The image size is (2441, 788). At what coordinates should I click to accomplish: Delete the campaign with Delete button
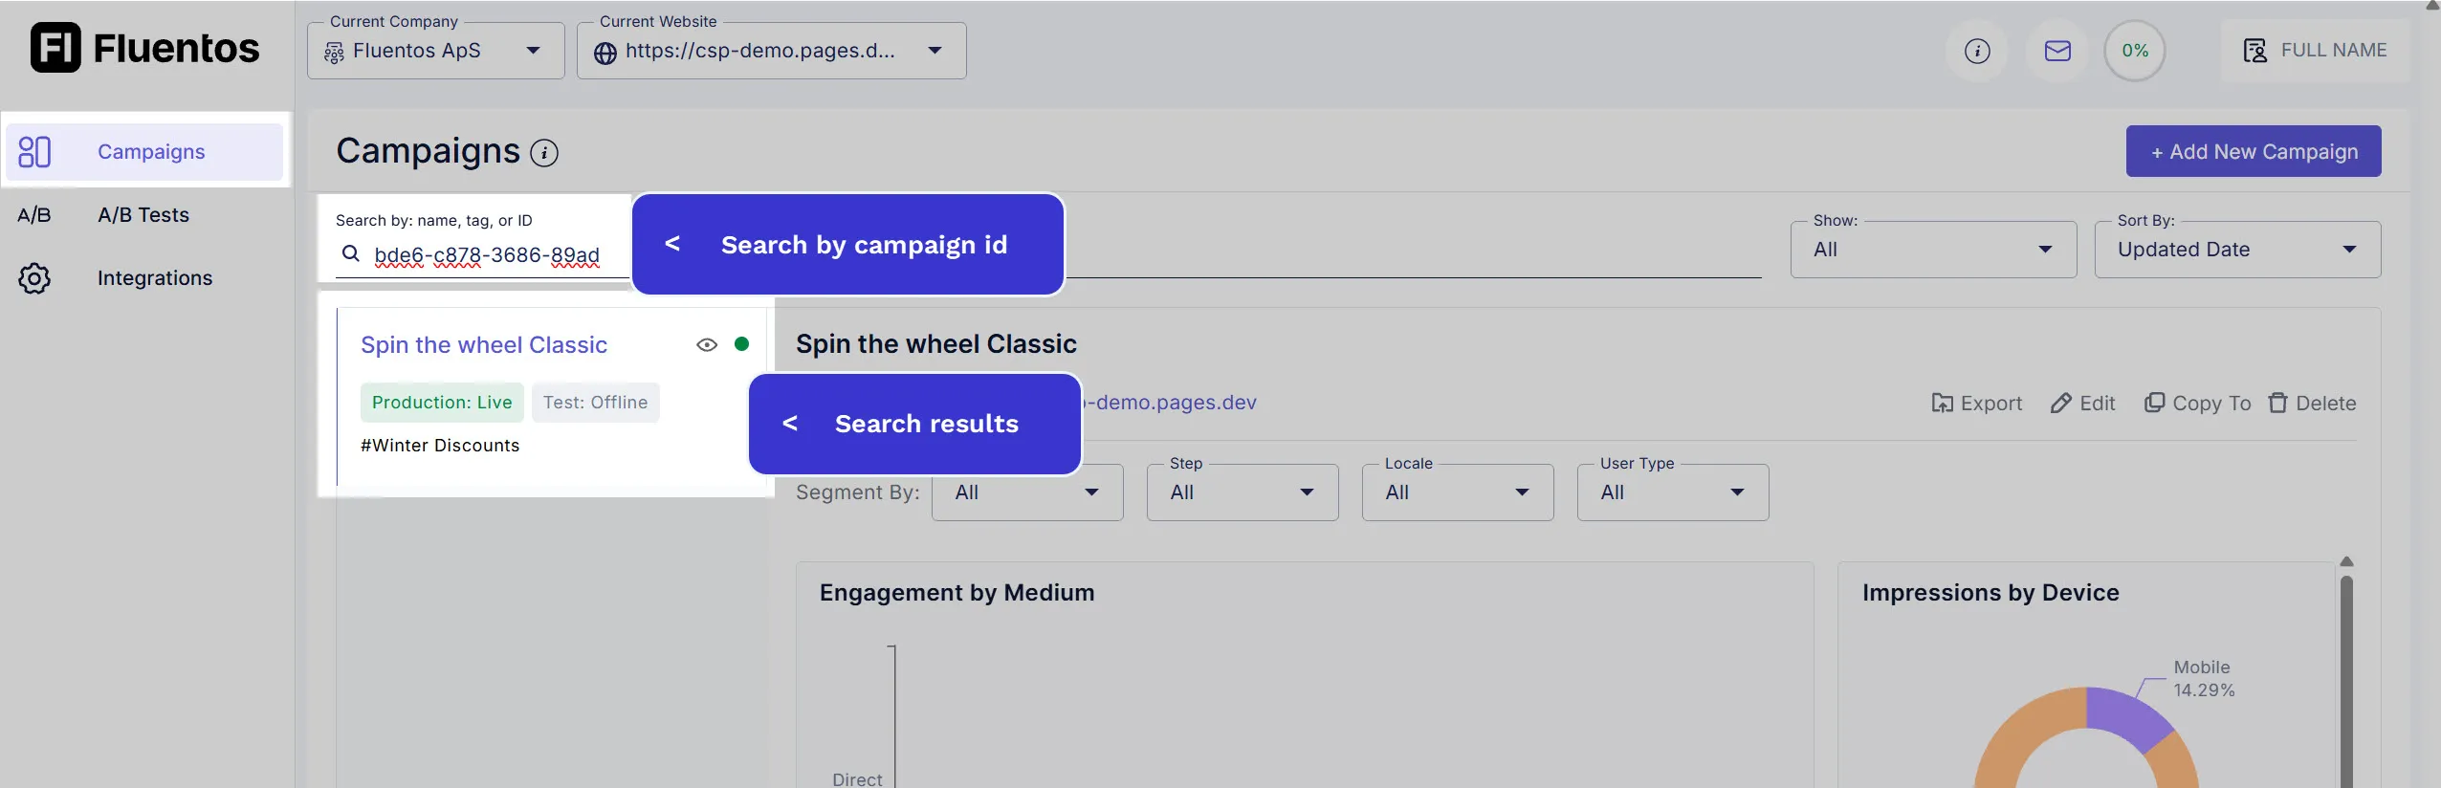pos(2312,404)
